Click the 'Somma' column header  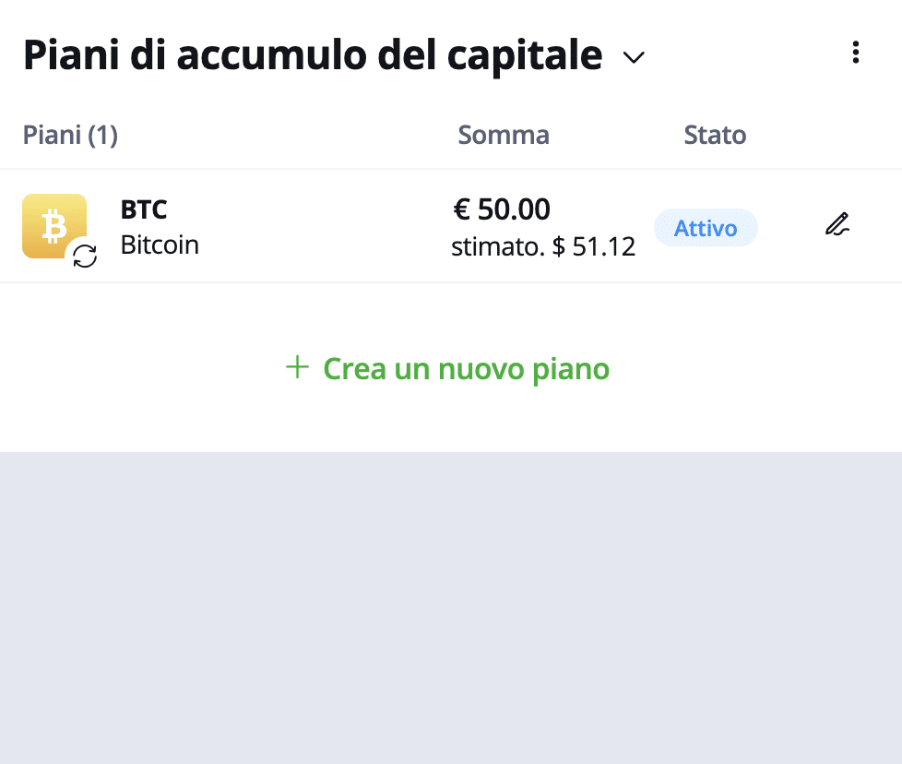(x=504, y=136)
